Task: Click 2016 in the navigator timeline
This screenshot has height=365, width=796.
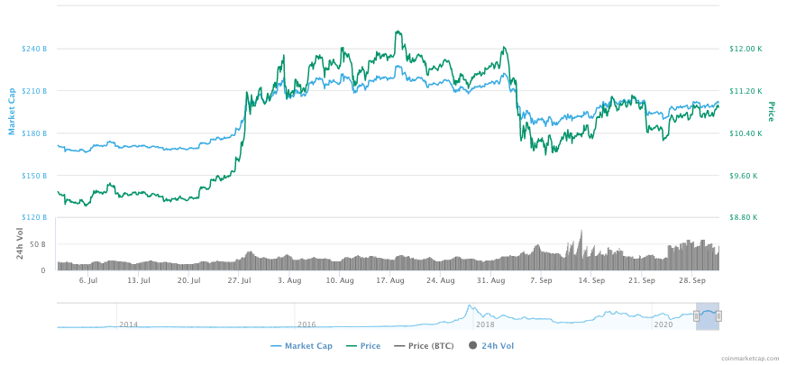Action: [307, 324]
